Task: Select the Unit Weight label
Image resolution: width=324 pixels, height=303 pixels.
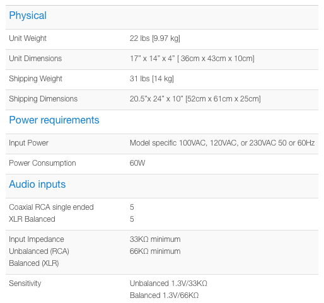Action: pyautogui.click(x=28, y=38)
